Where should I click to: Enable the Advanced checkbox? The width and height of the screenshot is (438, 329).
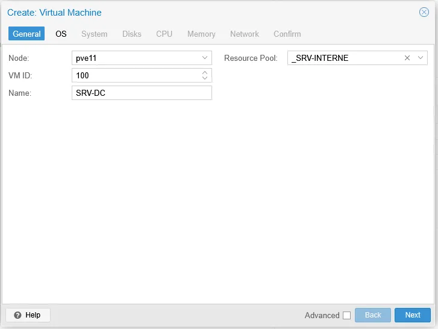(346, 315)
